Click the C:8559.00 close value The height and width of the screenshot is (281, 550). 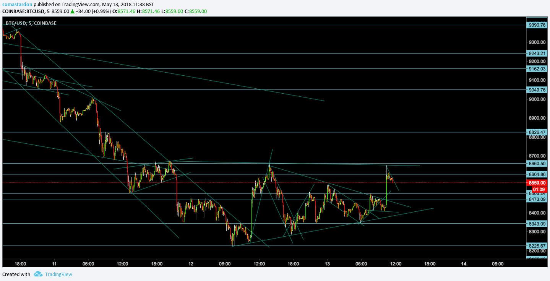click(195, 11)
